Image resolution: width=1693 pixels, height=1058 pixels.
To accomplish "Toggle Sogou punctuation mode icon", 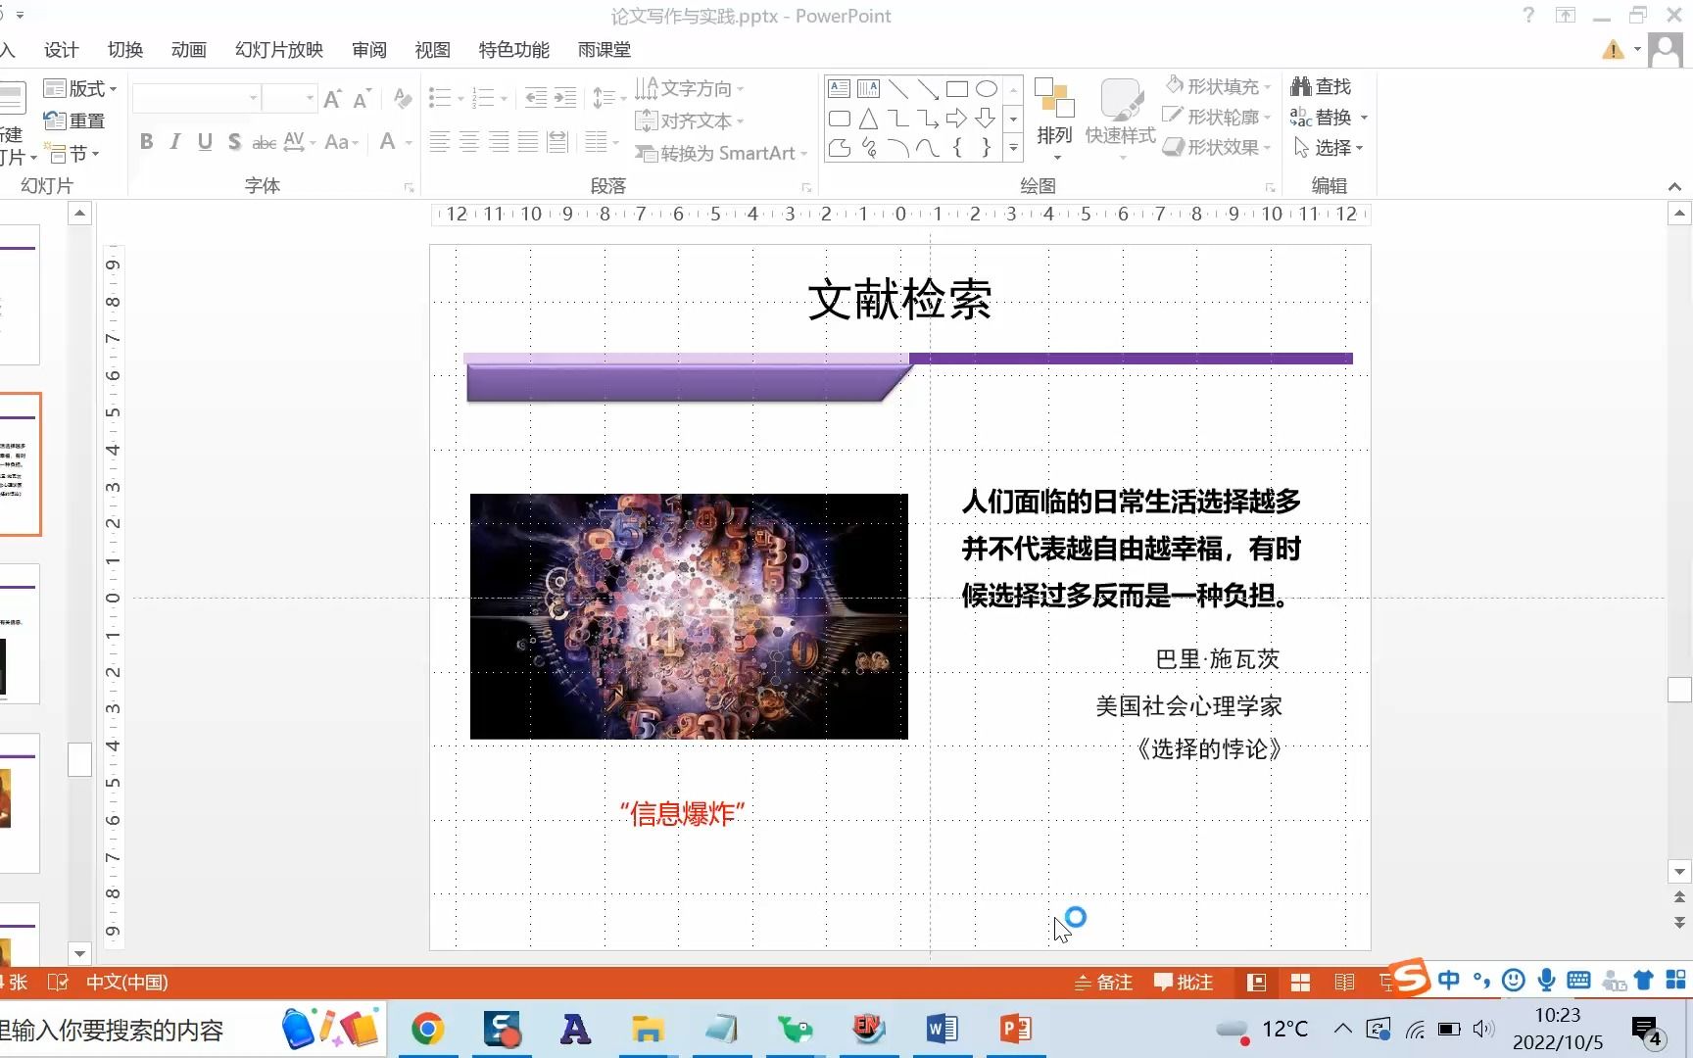I will 1481,980.
